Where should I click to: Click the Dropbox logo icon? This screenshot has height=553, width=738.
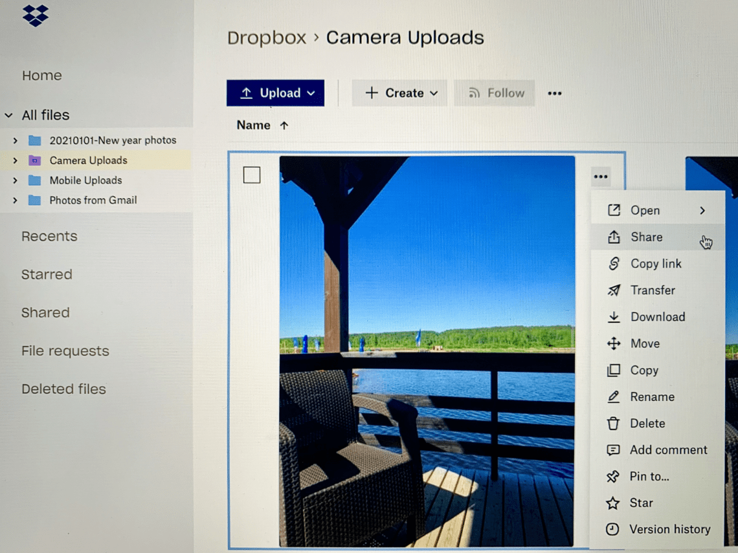click(36, 16)
